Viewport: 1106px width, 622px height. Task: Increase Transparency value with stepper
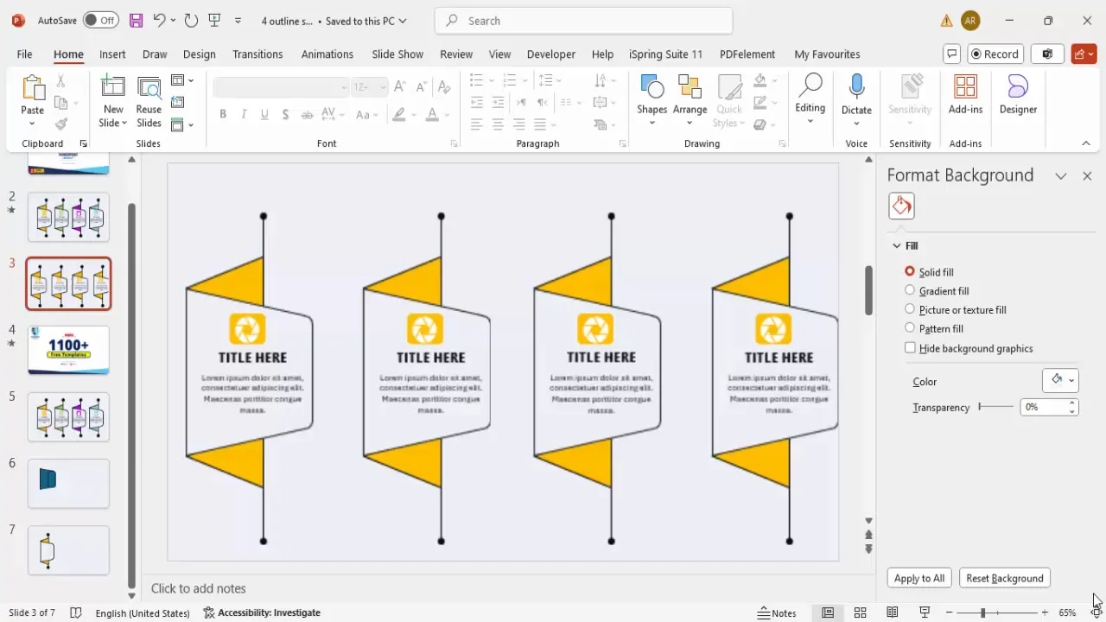pos(1072,403)
